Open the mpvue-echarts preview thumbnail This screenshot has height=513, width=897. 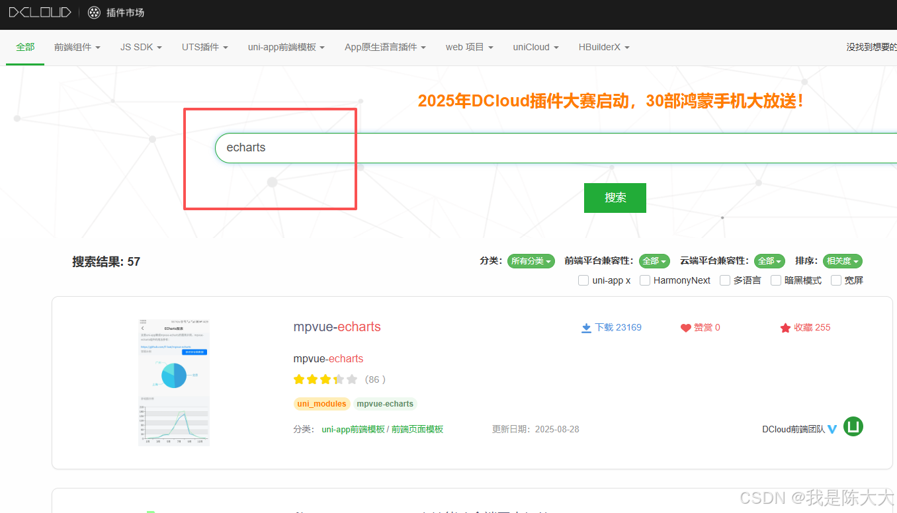pos(174,383)
